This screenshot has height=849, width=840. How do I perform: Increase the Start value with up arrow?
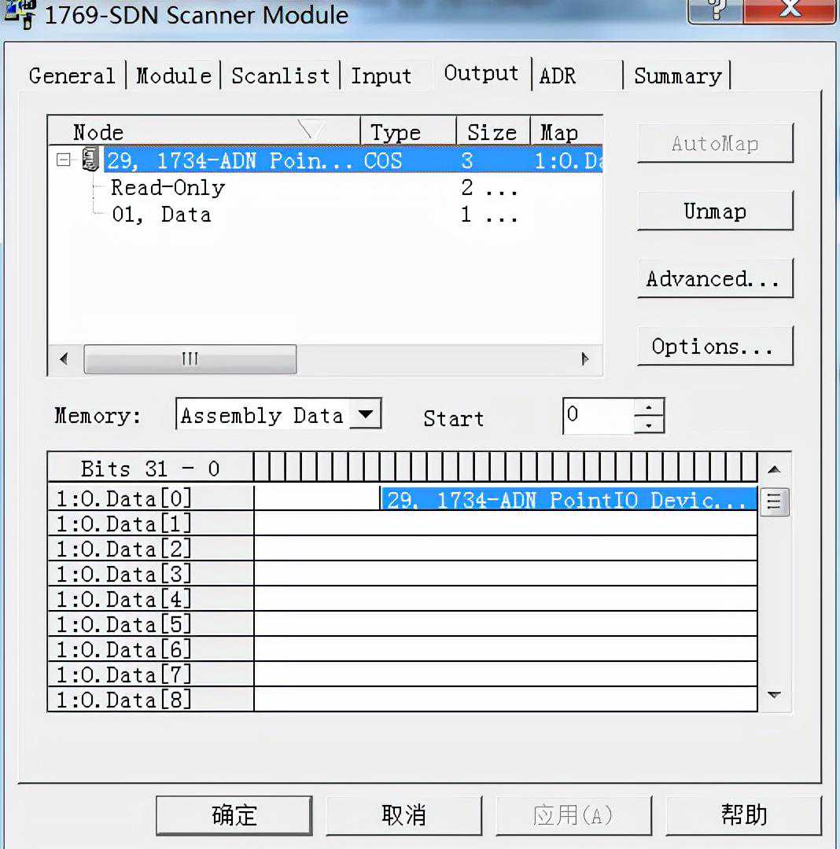pyautogui.click(x=649, y=407)
